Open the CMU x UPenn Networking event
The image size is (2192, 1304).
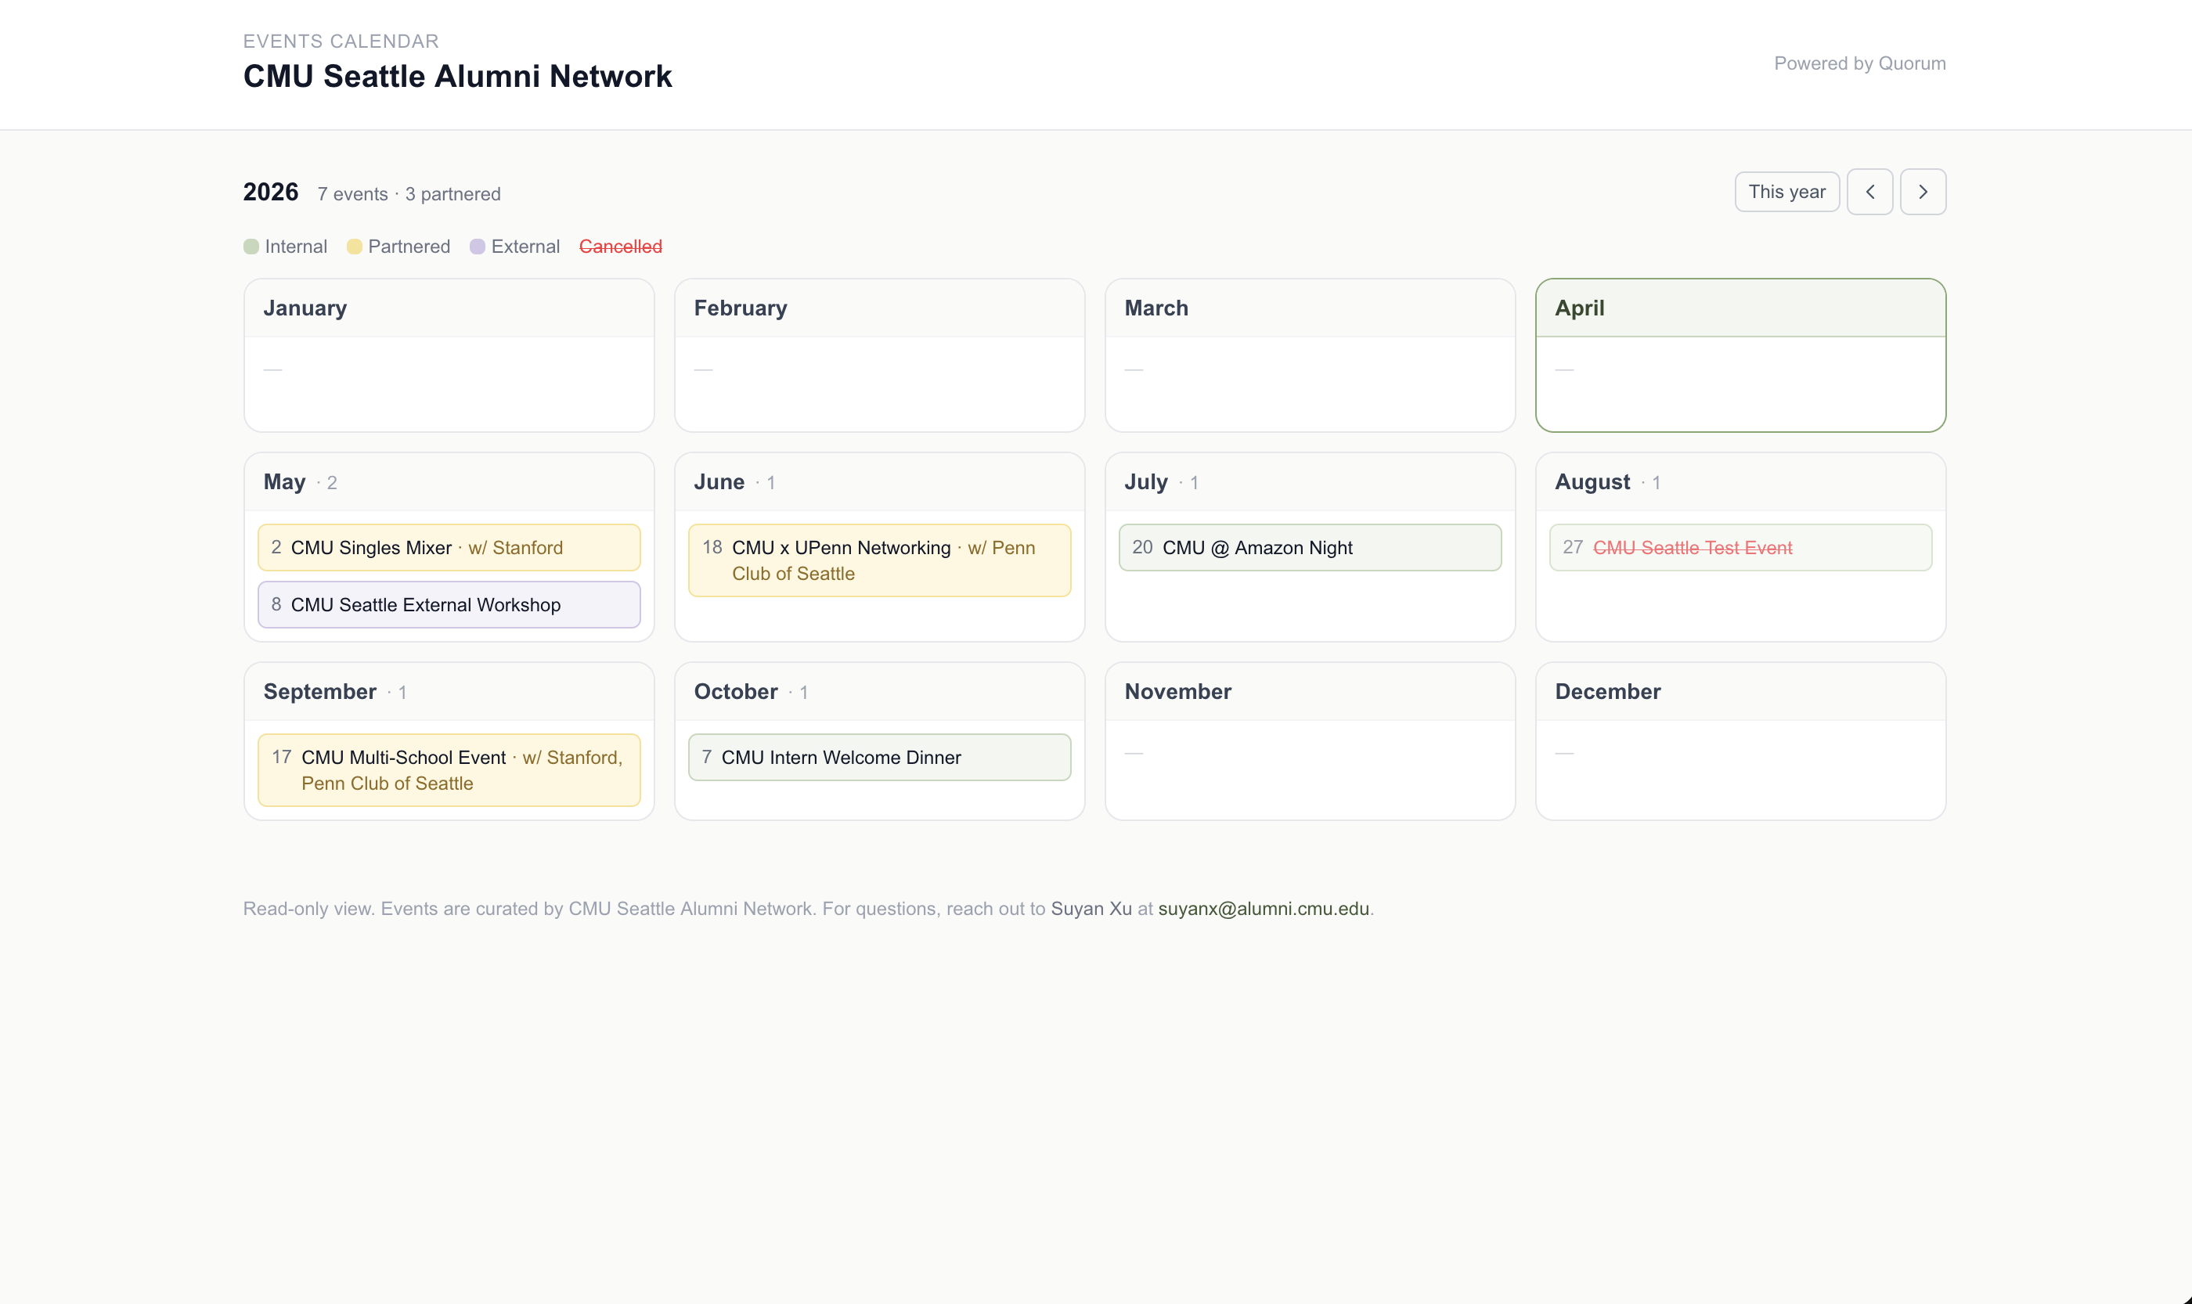(x=878, y=560)
